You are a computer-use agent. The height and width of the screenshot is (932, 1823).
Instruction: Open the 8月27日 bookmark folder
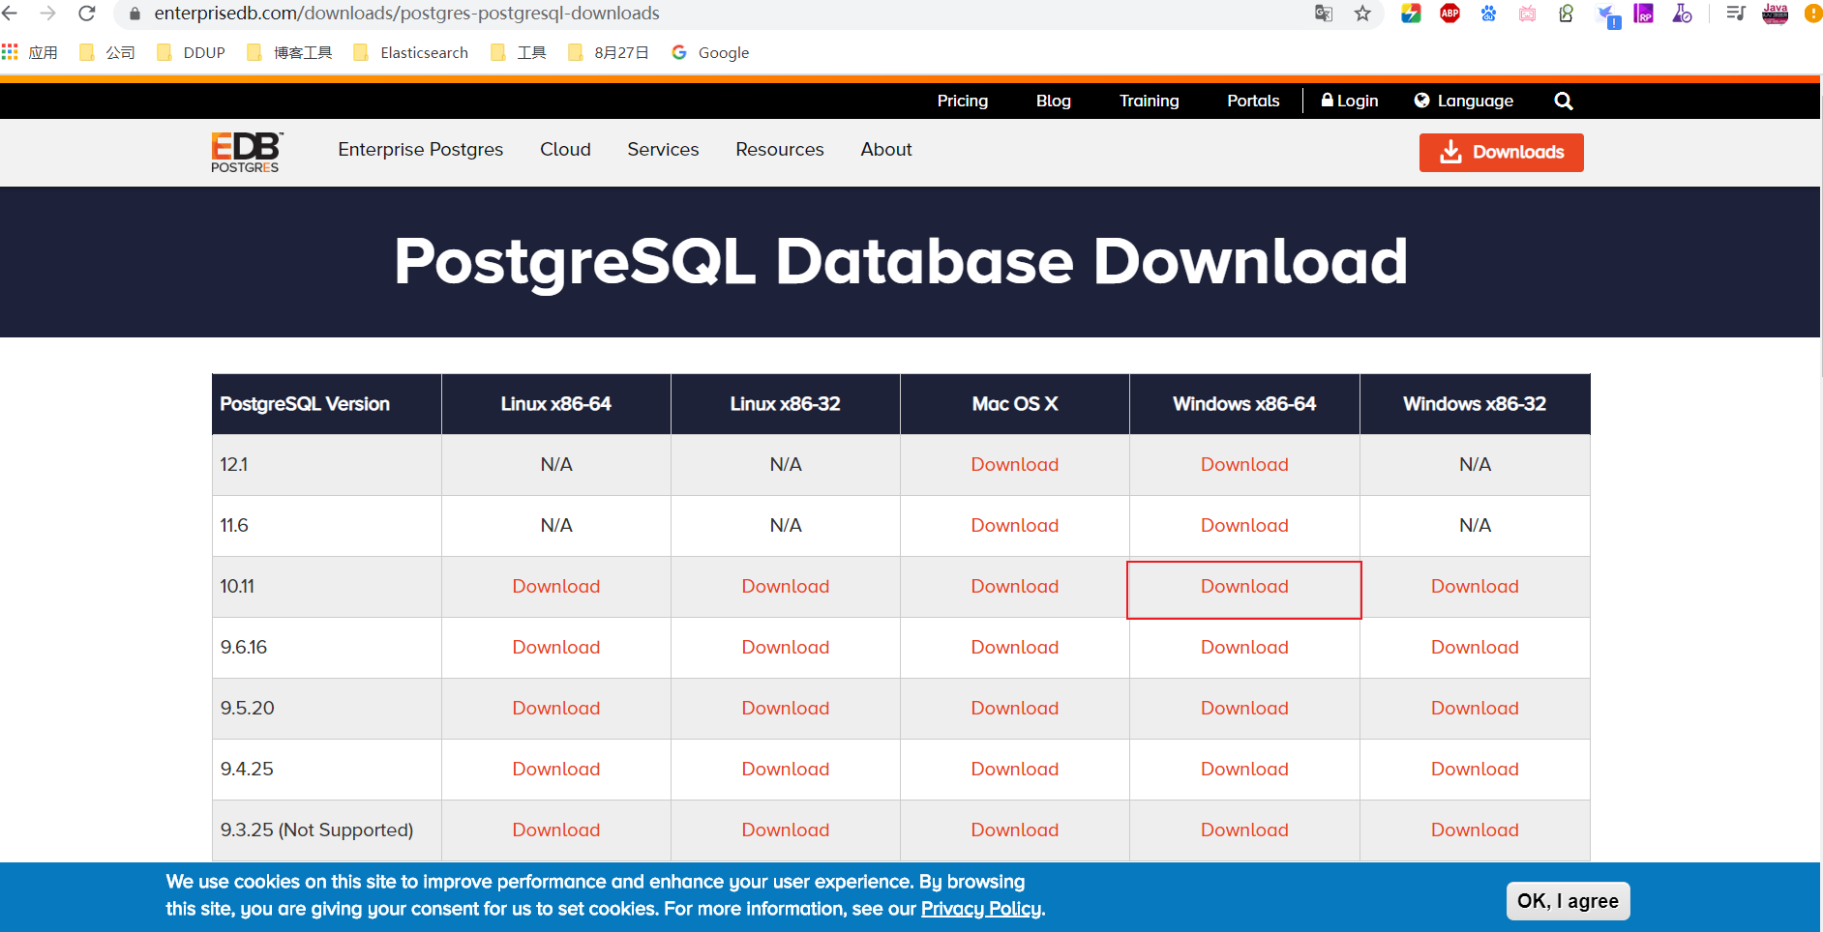pos(609,52)
